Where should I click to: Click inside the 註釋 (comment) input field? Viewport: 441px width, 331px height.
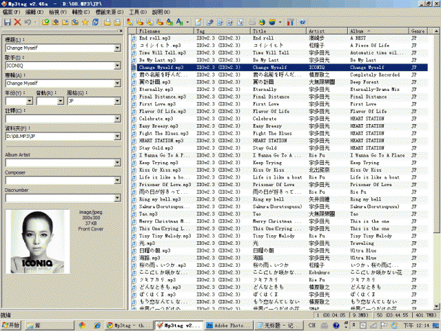tap(60, 119)
